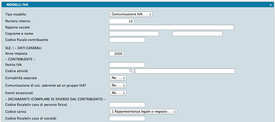The width and height of the screenshot is (275, 122).
Task: Click Codice fiscale persona fisica field
Action: [x=127, y=105]
